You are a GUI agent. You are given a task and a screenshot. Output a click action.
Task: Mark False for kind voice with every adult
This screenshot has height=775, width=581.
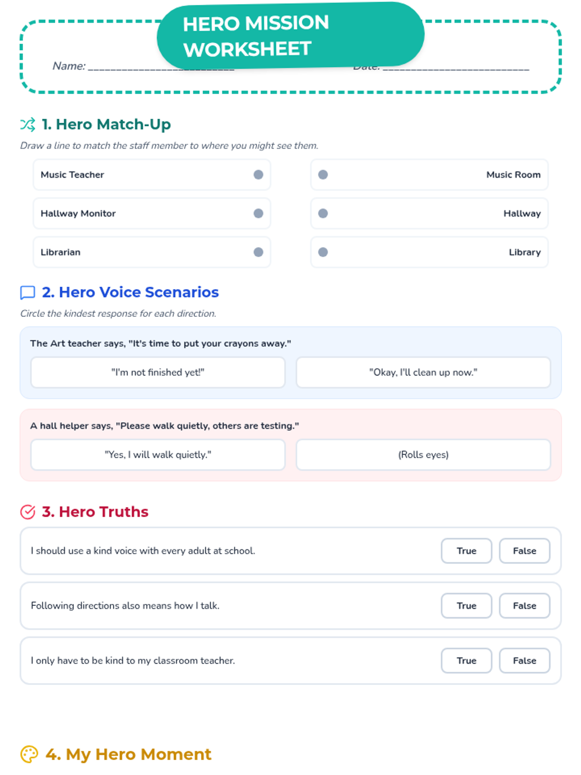point(524,551)
